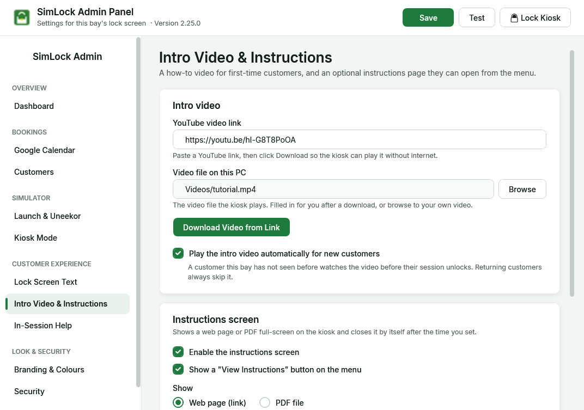
Task: Untick Play the intro video automatically
Action: pyautogui.click(x=178, y=254)
